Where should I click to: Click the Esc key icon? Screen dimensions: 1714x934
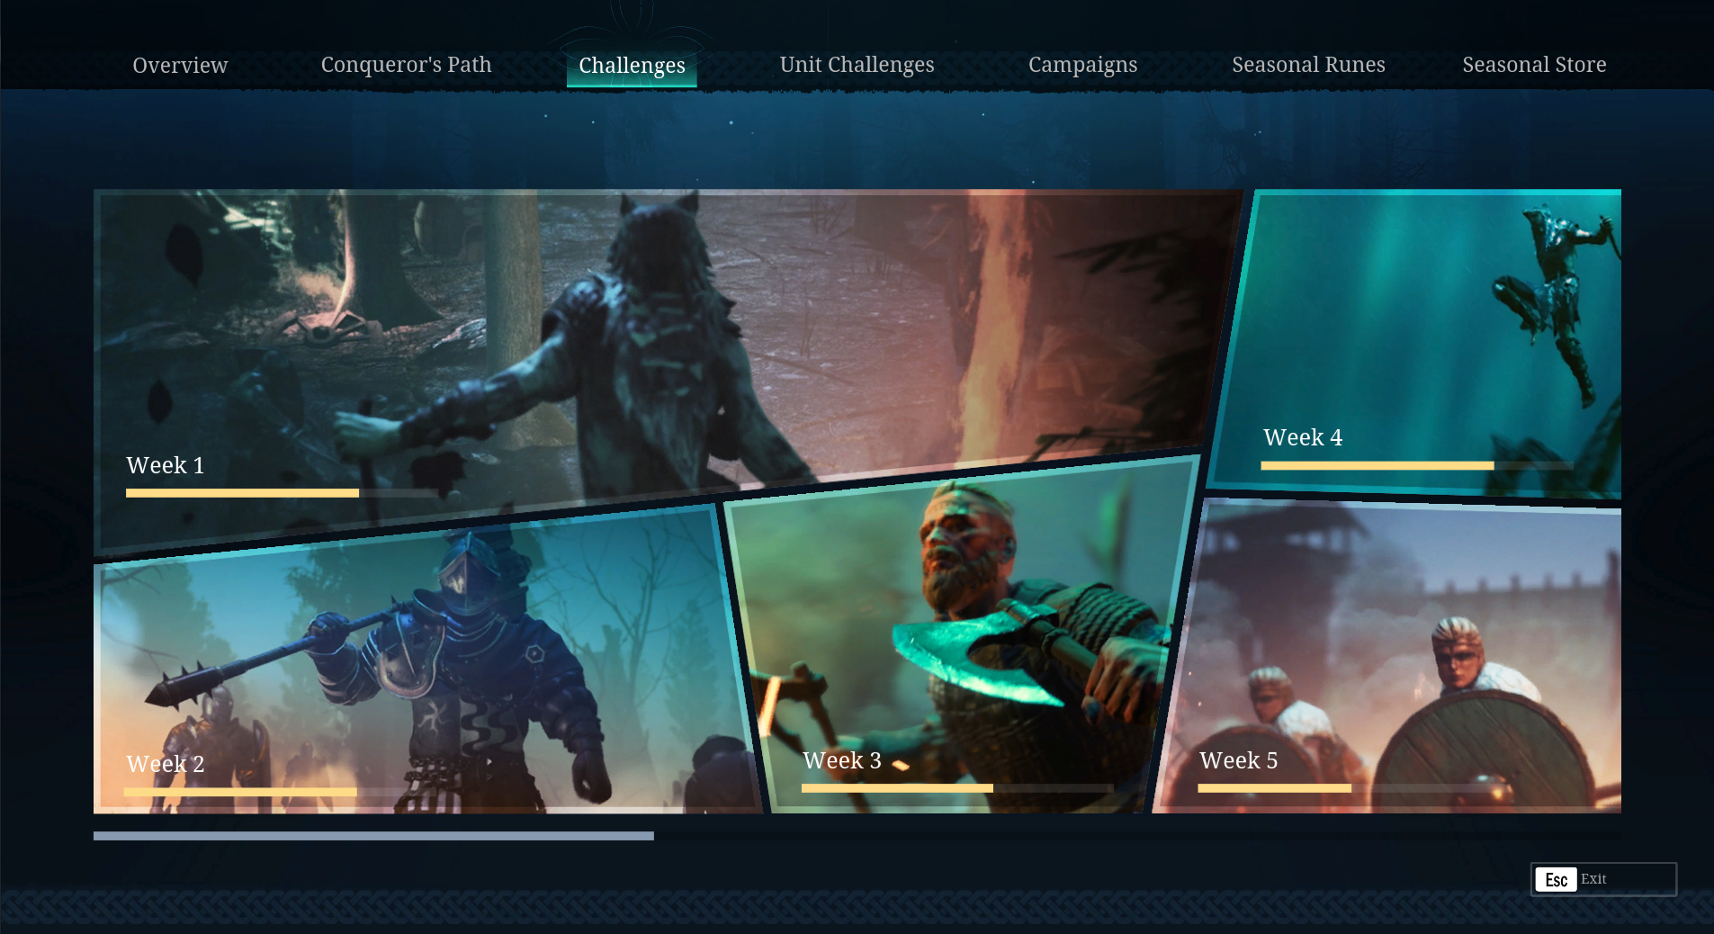click(1557, 880)
